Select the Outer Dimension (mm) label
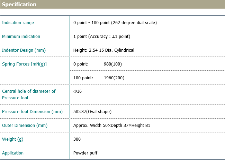This screenshot has width=225, height=160. [25, 126]
